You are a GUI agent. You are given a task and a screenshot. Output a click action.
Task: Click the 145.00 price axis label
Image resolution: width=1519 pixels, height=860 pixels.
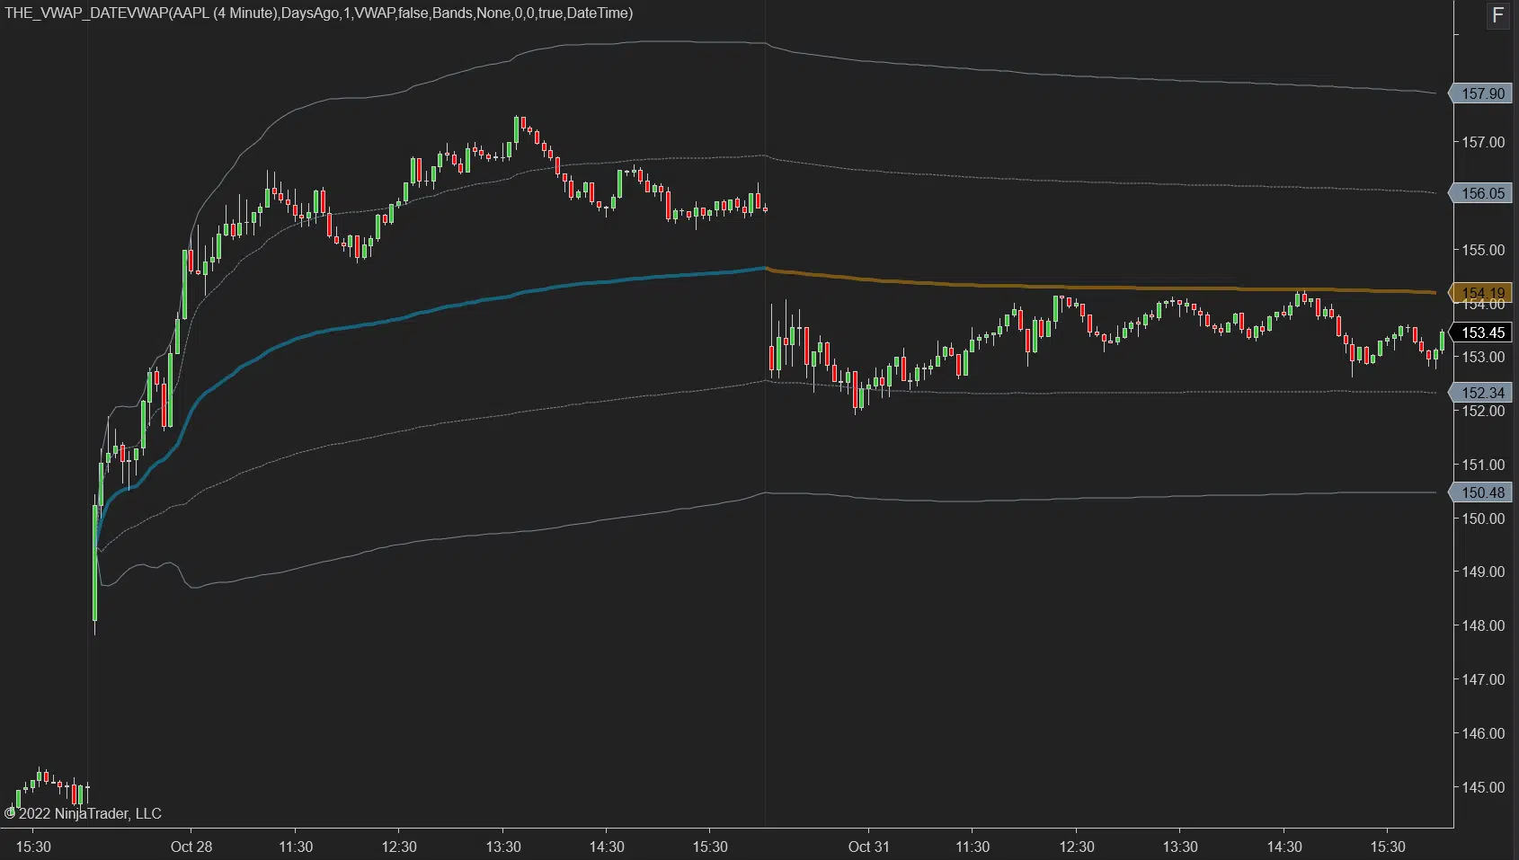[x=1483, y=787]
